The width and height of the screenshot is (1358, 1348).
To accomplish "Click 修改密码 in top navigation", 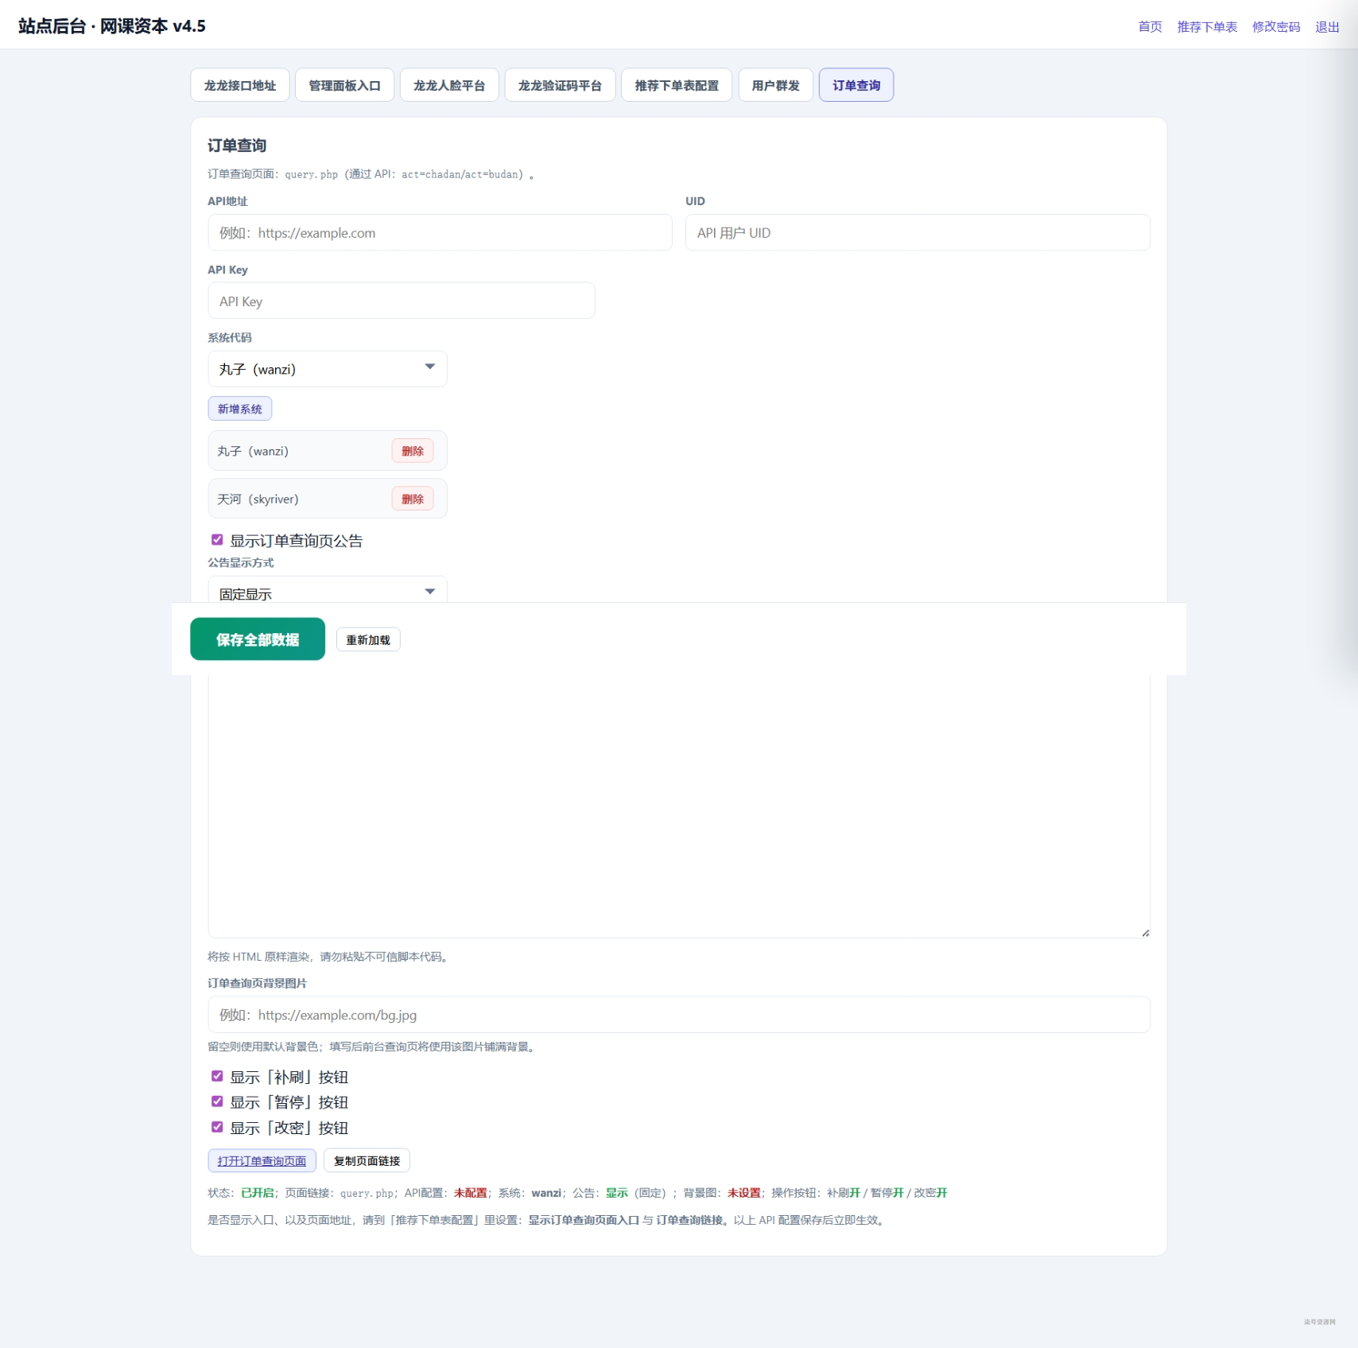I will pyautogui.click(x=1276, y=27).
